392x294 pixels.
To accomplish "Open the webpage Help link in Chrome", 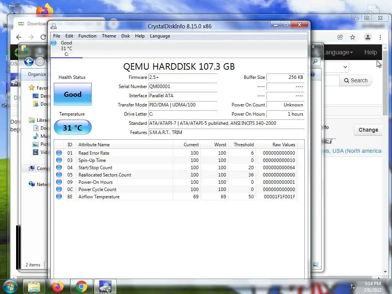I will (x=371, y=52).
